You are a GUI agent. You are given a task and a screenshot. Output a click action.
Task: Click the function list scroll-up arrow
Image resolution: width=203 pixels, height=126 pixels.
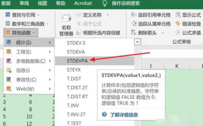137,42
